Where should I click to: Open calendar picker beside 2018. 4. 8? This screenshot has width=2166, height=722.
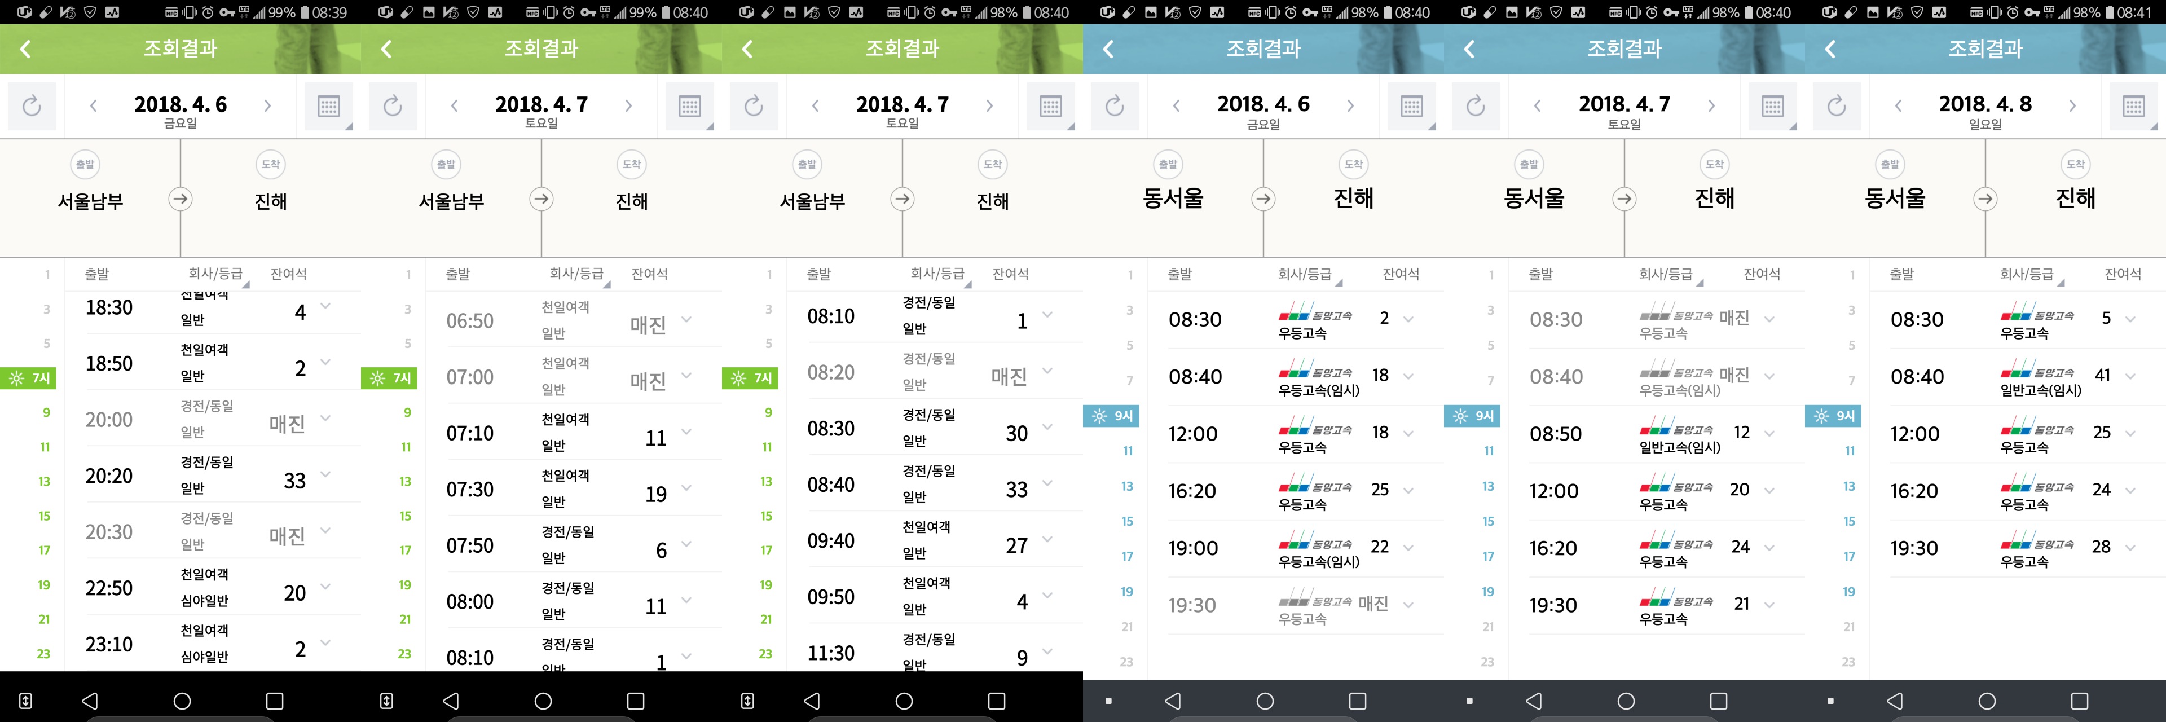(2134, 107)
